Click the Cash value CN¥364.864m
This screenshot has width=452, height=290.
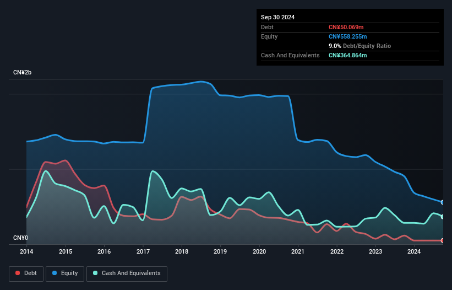(x=347, y=55)
